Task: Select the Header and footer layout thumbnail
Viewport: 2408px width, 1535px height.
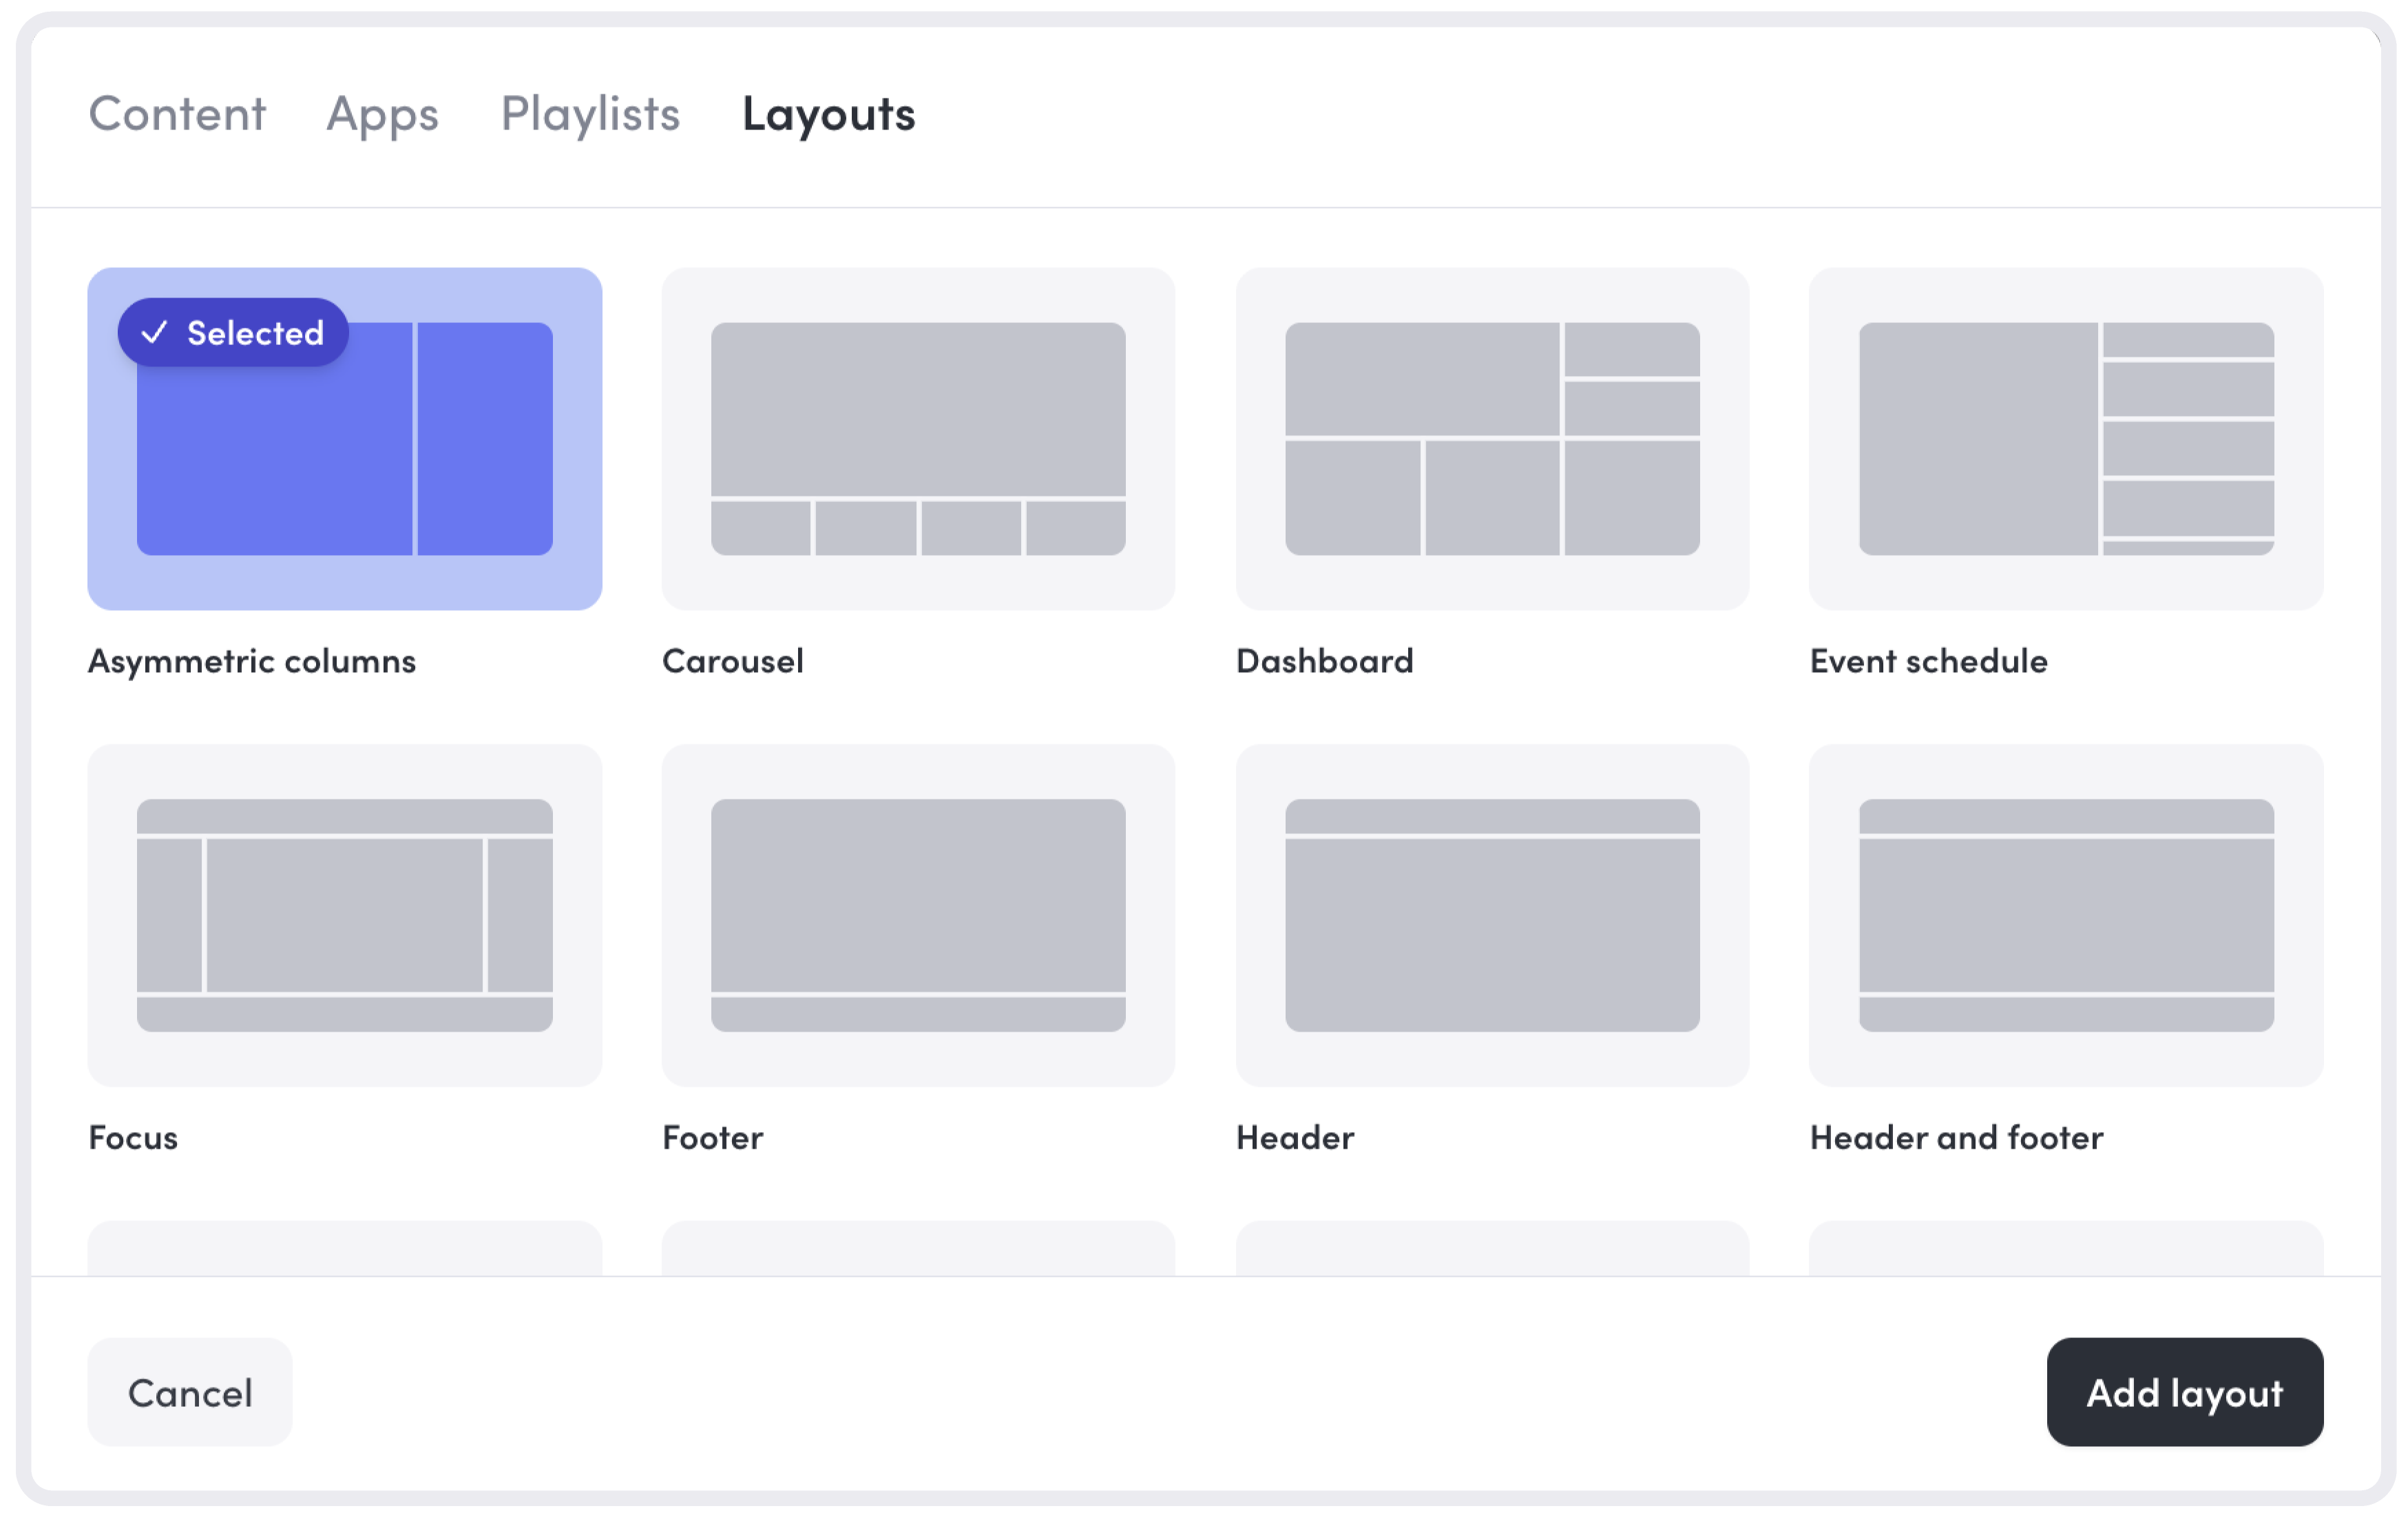Action: pyautogui.click(x=2065, y=913)
